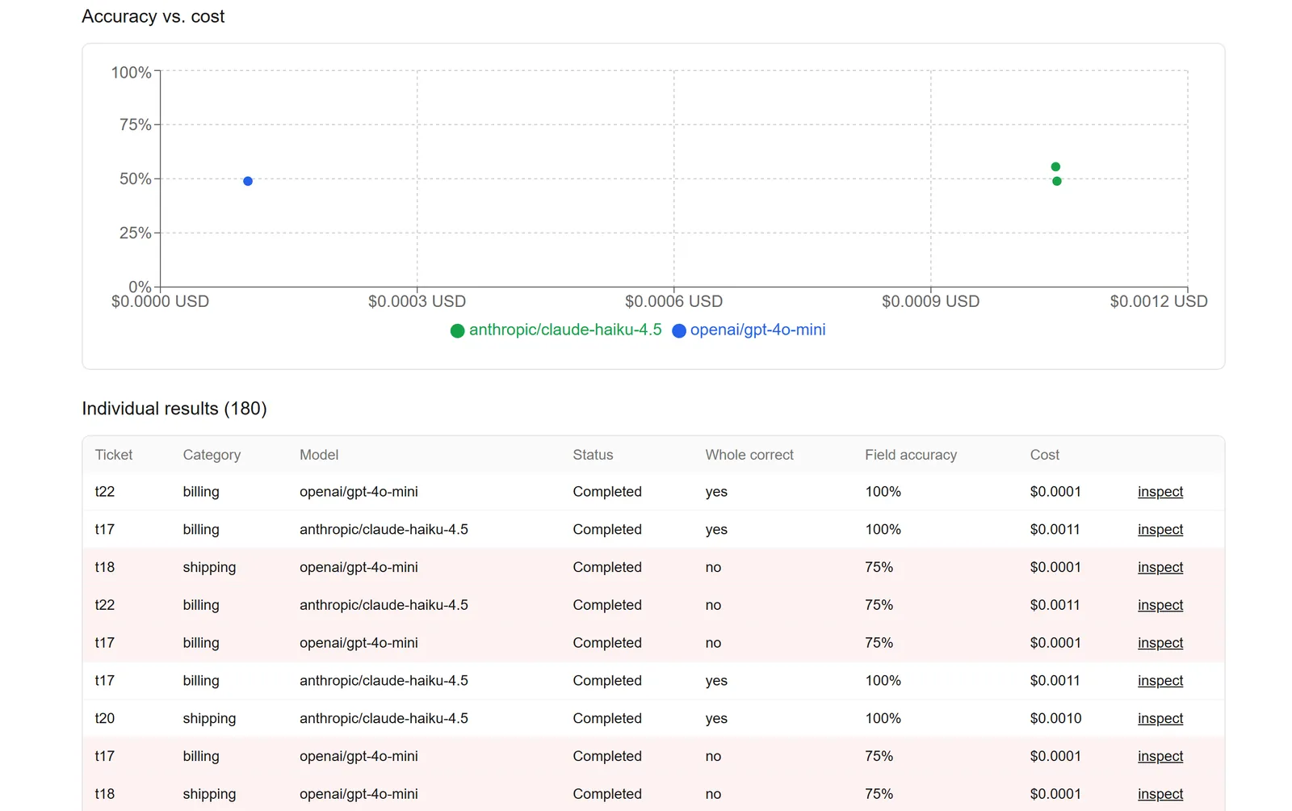1292x811 pixels.
Task: Click the Field accuracy column header
Action: click(911, 455)
